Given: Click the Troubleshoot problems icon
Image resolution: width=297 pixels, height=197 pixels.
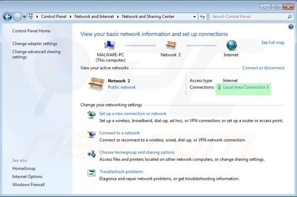Looking at the screenshot, I should pyautogui.click(x=92, y=173).
